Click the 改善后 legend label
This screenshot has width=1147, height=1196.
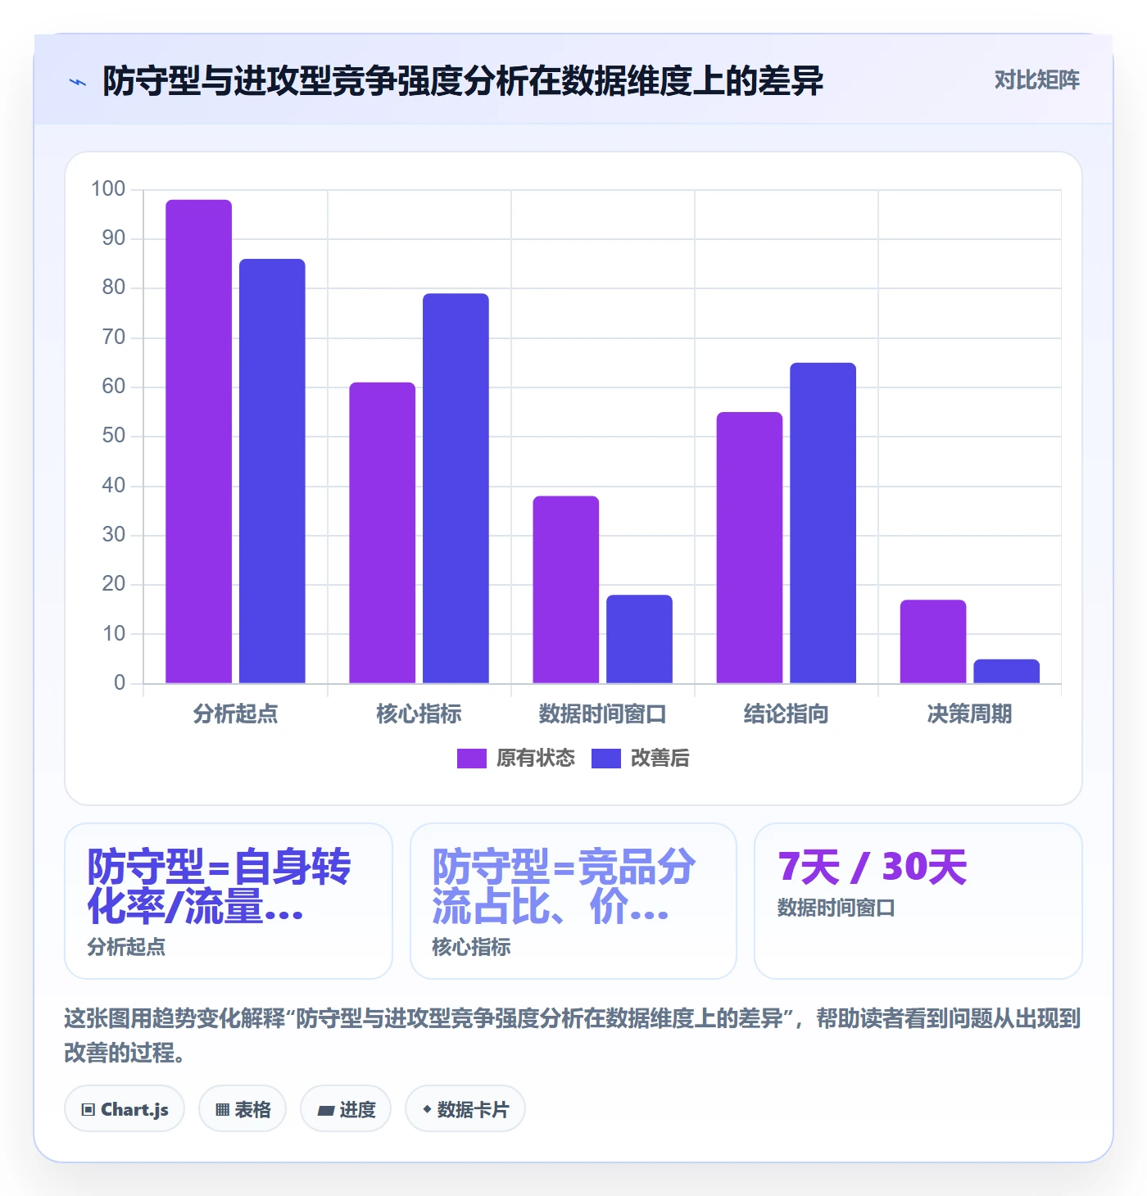point(660,759)
